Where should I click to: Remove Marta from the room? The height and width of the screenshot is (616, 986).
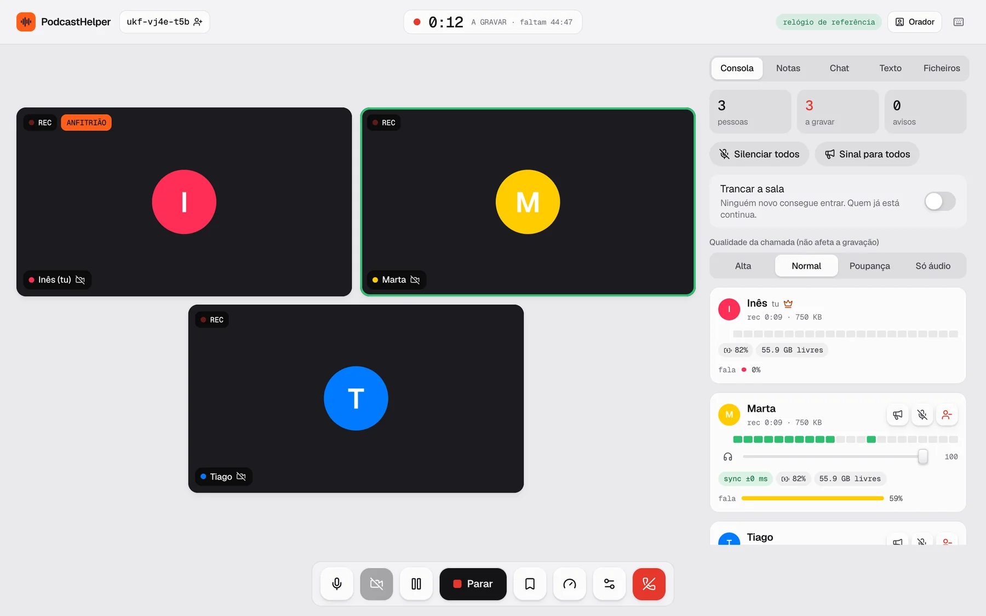[x=947, y=415]
